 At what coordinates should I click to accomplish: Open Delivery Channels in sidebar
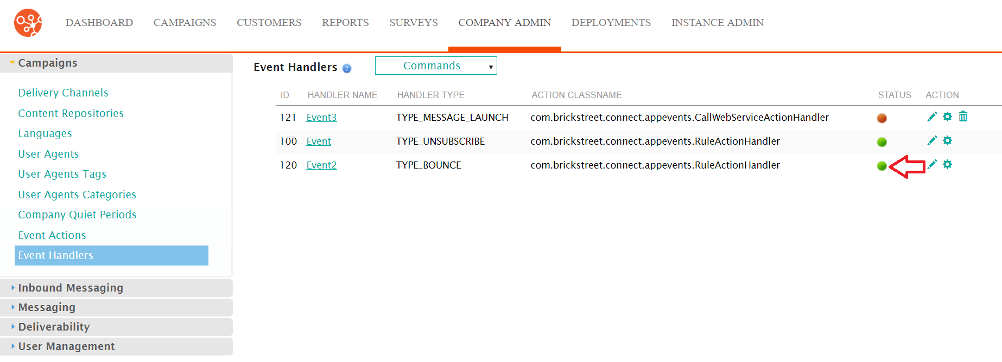(63, 93)
